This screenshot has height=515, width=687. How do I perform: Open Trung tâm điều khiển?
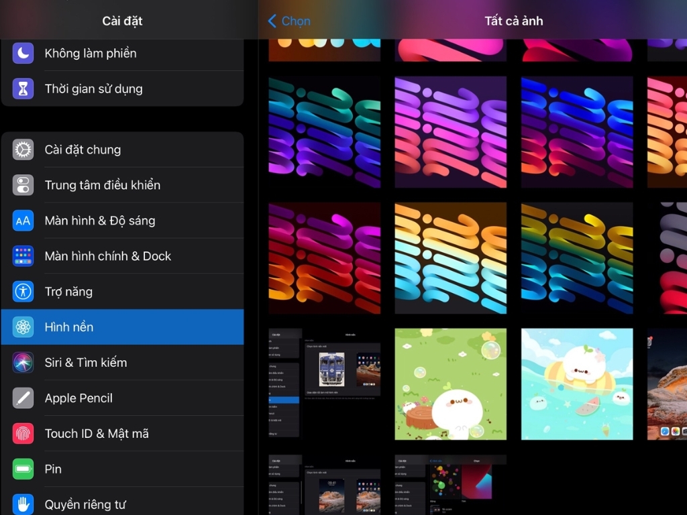[x=122, y=185]
